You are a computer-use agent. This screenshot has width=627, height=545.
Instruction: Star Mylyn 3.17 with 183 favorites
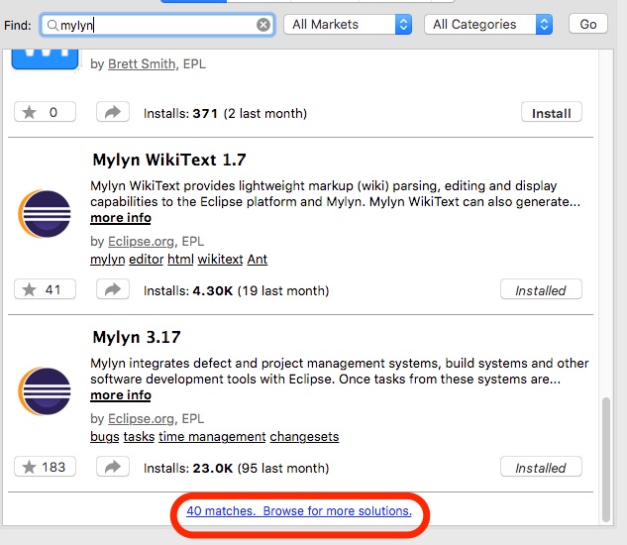pos(45,467)
